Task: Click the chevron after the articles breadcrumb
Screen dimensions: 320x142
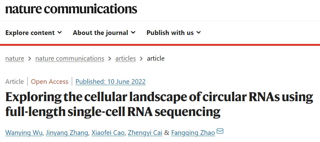Action: pos(141,59)
